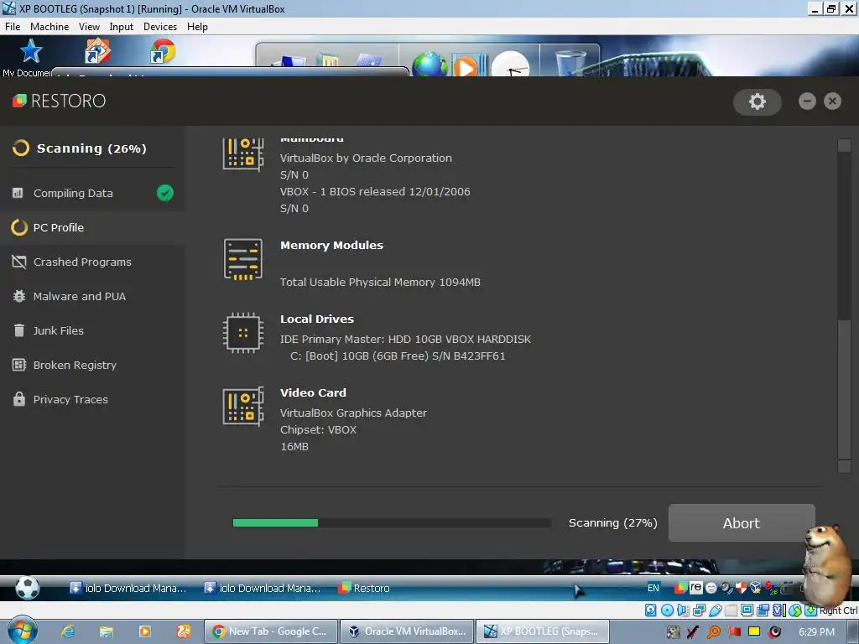Select Broken Registry in the sidebar
The width and height of the screenshot is (859, 644).
coord(92,365)
